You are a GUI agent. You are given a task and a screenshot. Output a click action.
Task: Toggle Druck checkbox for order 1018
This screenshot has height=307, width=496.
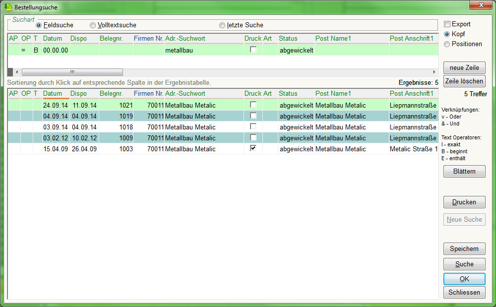(x=253, y=126)
